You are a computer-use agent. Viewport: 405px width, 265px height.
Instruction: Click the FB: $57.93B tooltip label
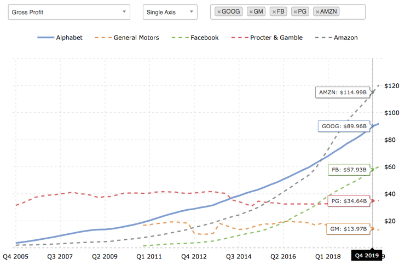tap(349, 170)
